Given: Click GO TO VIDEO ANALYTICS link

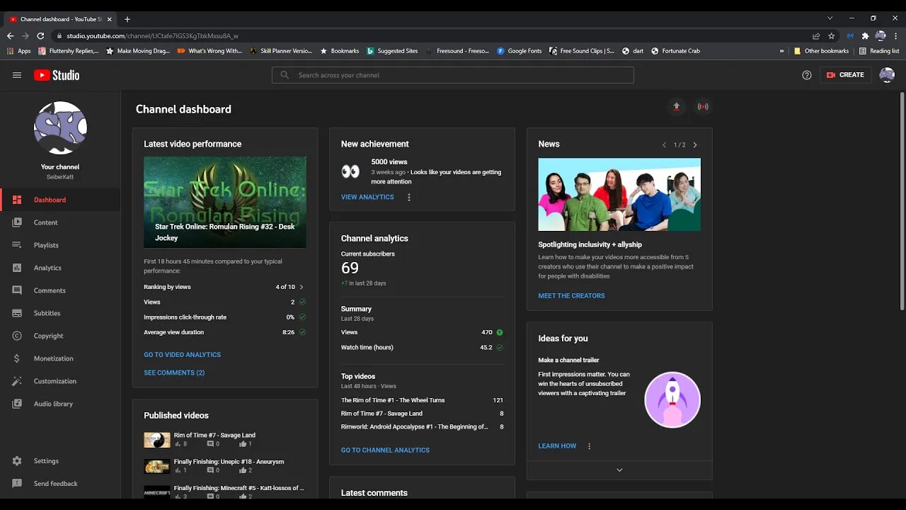Looking at the screenshot, I should pos(182,355).
